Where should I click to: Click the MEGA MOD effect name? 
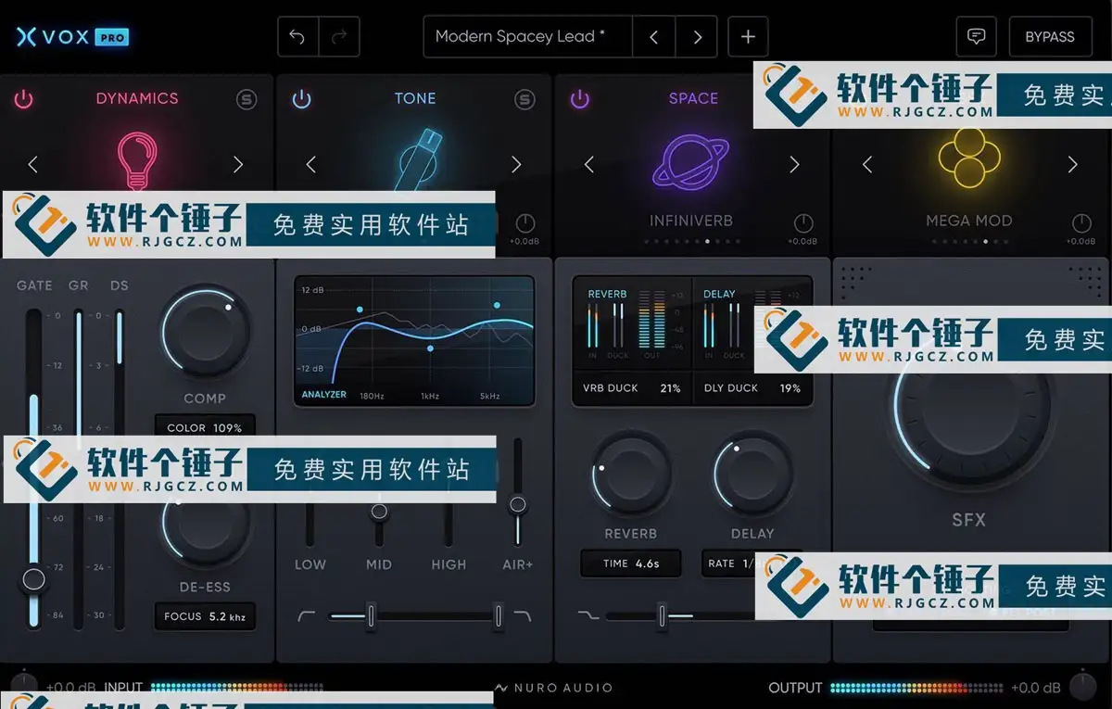click(969, 222)
